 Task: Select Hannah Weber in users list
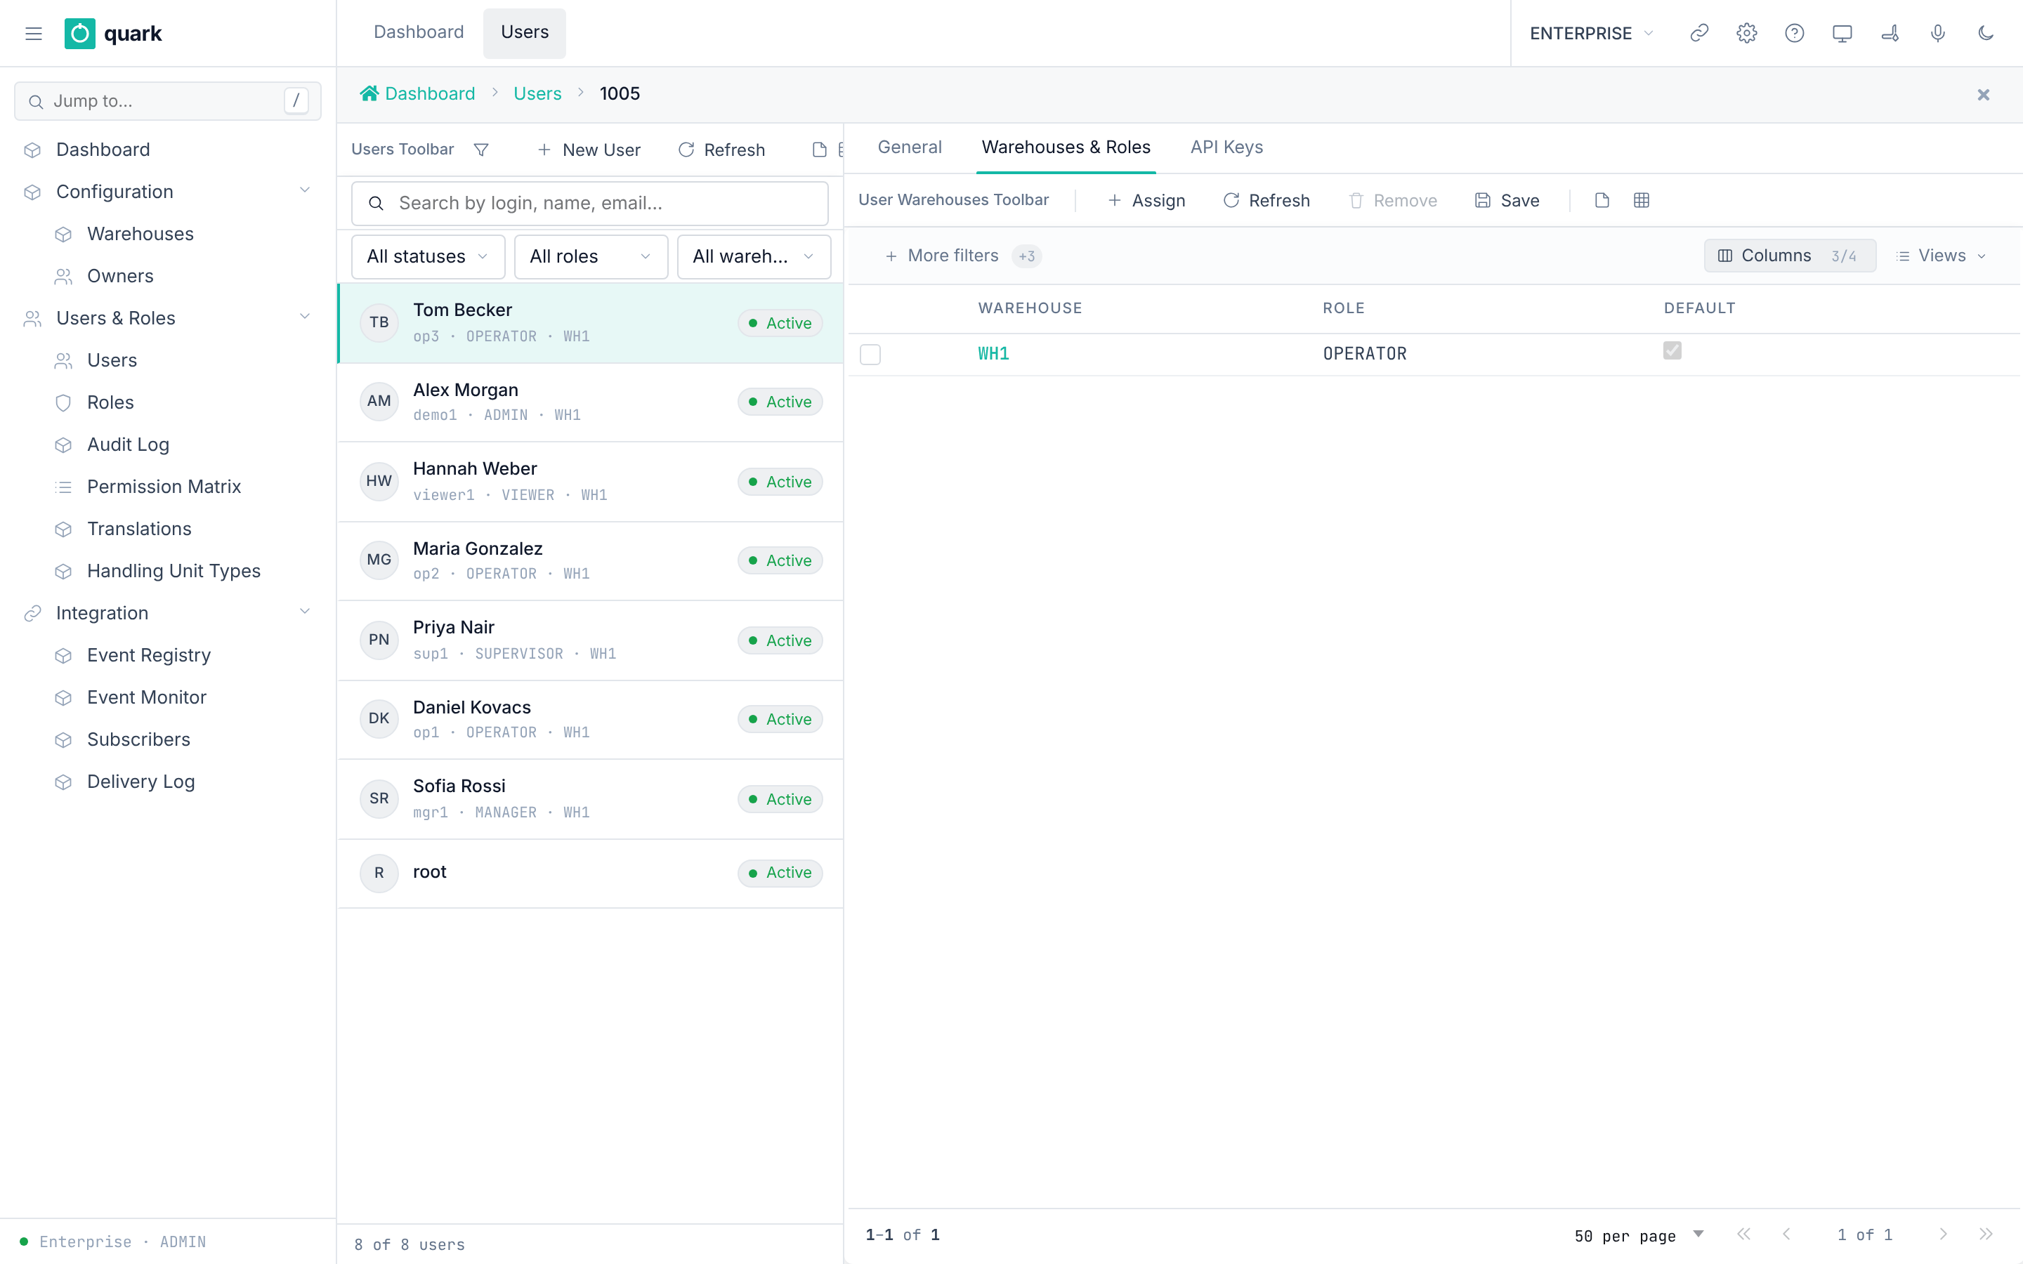590,482
